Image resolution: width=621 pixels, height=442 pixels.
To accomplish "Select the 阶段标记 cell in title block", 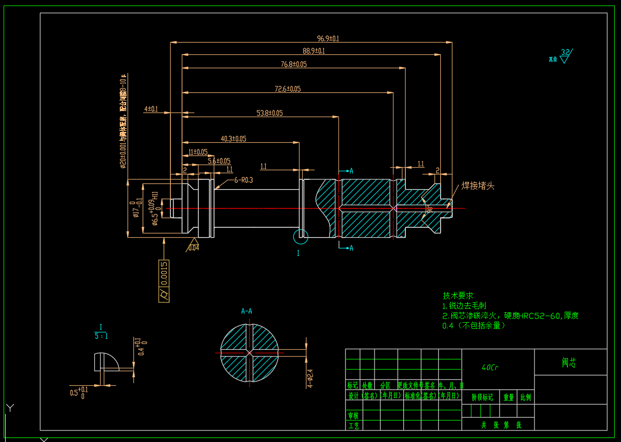I will click(x=482, y=397).
